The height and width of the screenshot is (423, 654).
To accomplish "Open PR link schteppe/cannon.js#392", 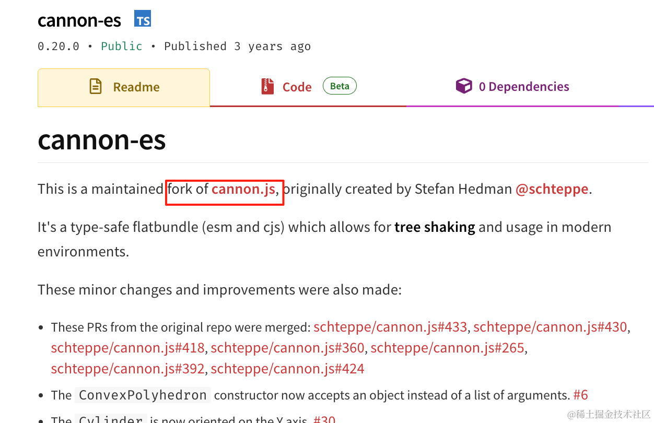I will (128, 369).
